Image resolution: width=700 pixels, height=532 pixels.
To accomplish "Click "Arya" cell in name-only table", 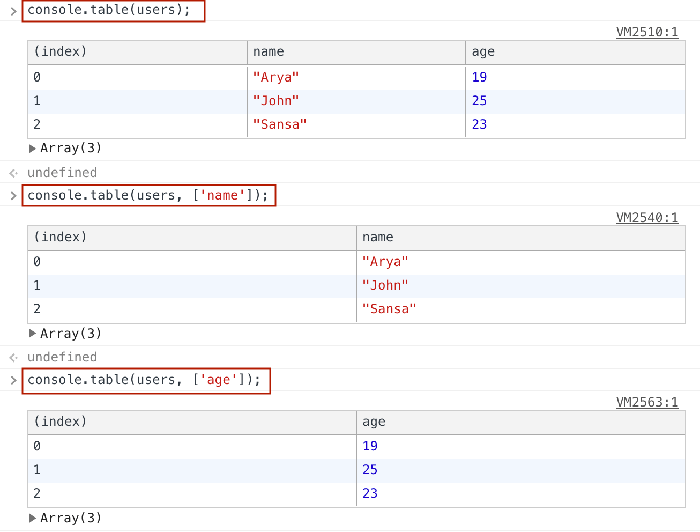I will (521, 262).
